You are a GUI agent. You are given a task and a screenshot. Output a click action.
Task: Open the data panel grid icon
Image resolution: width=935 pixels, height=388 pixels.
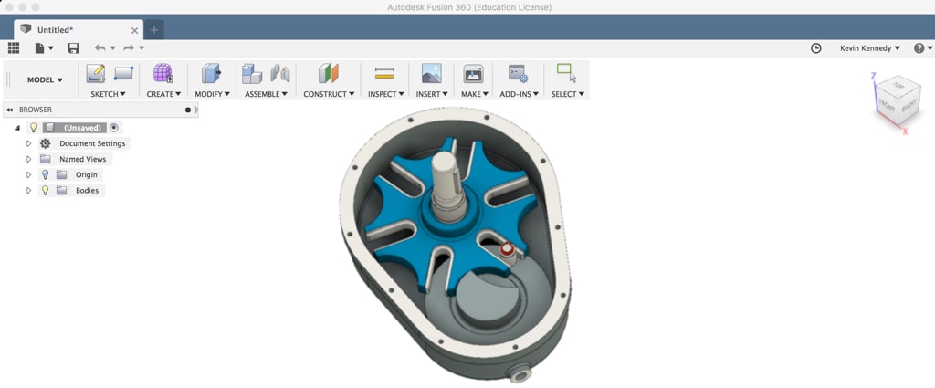[x=13, y=48]
